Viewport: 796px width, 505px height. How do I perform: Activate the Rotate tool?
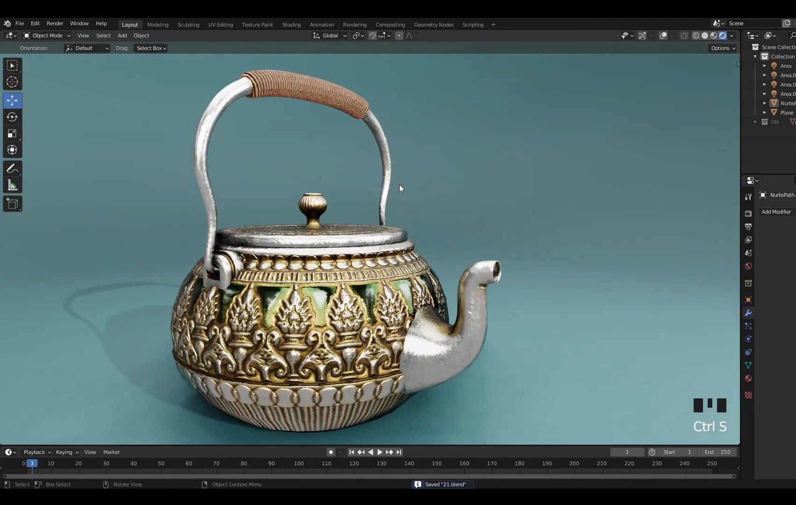12,117
